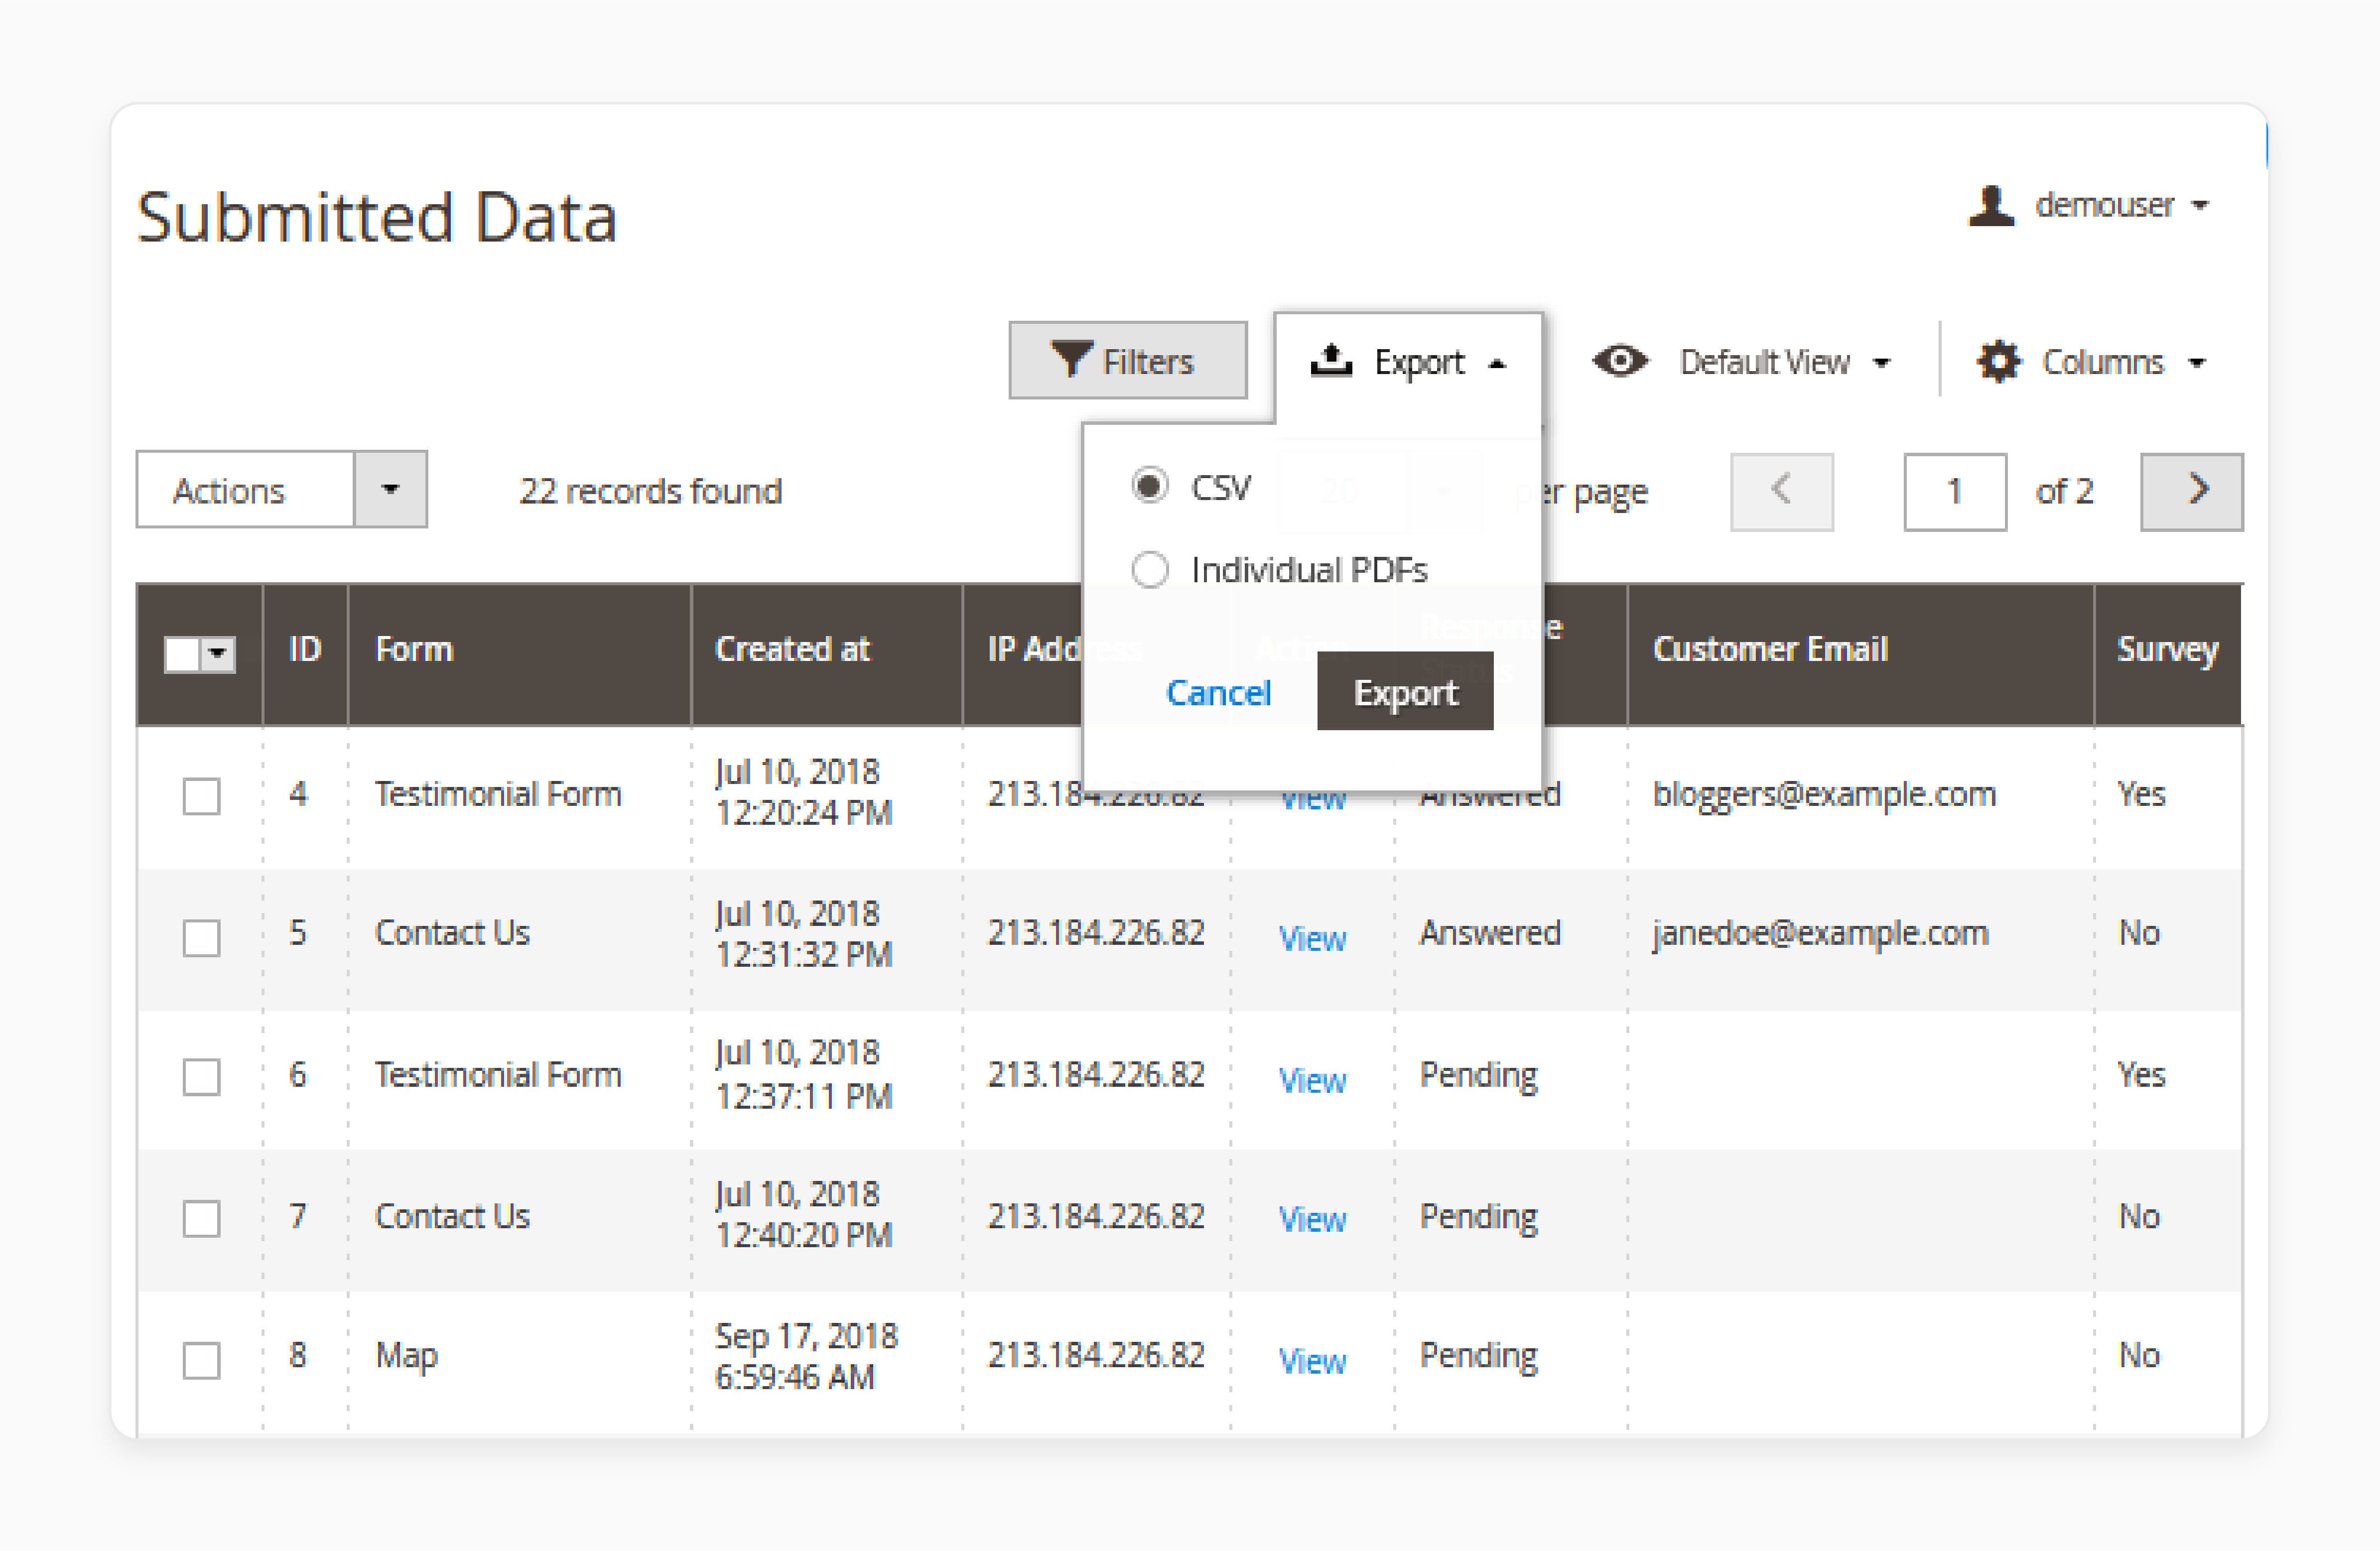Click 'Sep 17, 2018 6:59:46 AM' date cell

(x=806, y=1356)
